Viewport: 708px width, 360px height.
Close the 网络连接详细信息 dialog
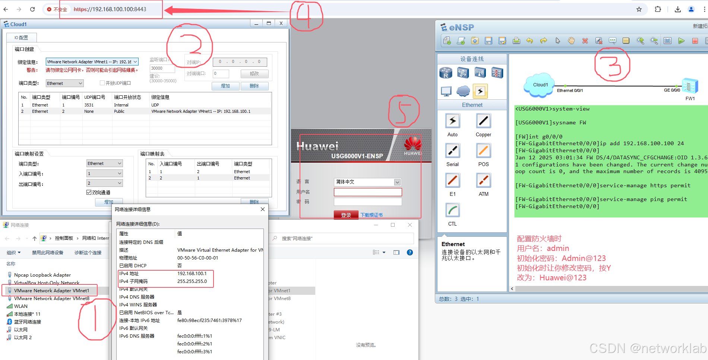(262, 209)
